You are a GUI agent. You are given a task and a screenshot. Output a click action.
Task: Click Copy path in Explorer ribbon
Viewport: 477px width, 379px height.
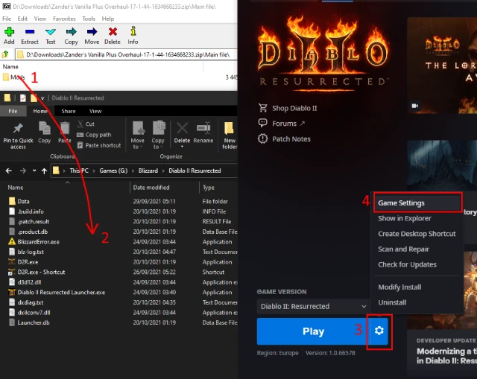pyautogui.click(x=94, y=135)
